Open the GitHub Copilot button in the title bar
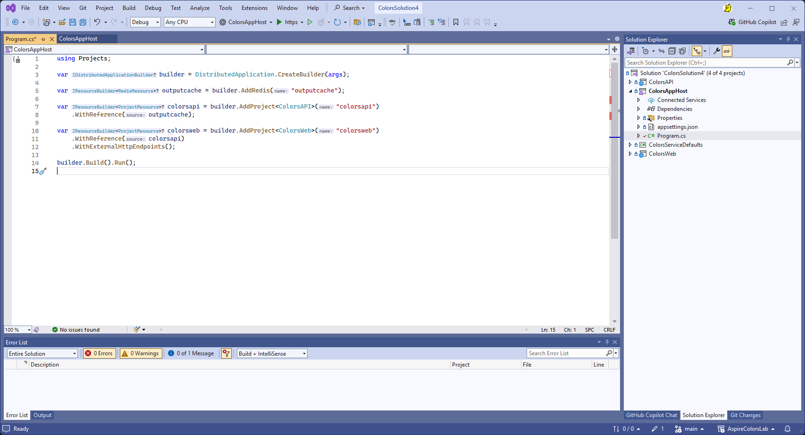The width and height of the screenshot is (805, 435). coord(752,22)
